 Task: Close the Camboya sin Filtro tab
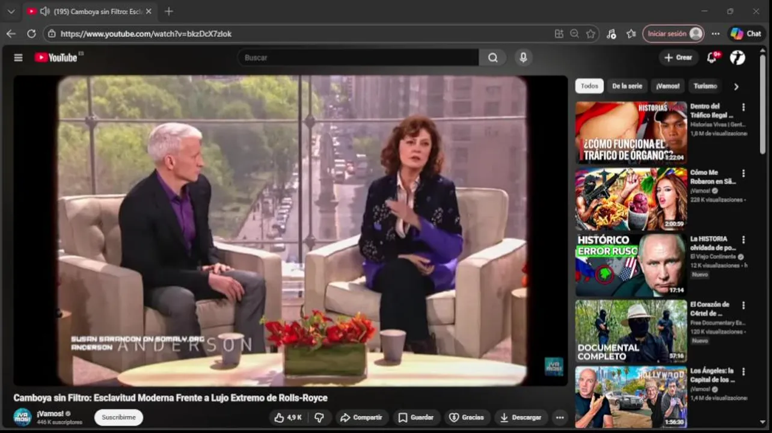coord(149,11)
